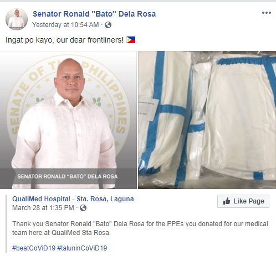Click the thumbs-up icon on Like Page
This screenshot has height=256, width=276.
[x=227, y=201]
